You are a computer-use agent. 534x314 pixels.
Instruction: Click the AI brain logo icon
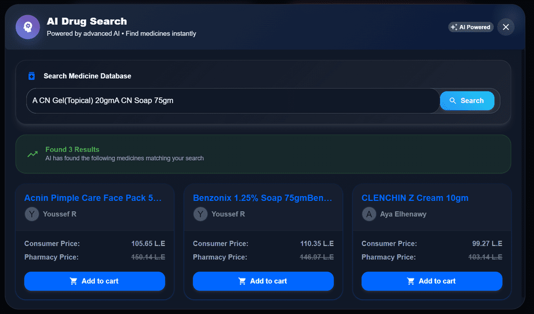28,27
